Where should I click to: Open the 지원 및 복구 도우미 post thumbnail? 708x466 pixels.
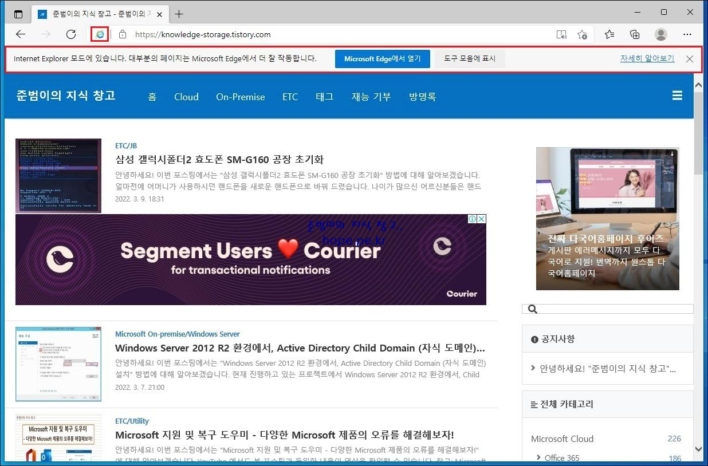click(58, 438)
